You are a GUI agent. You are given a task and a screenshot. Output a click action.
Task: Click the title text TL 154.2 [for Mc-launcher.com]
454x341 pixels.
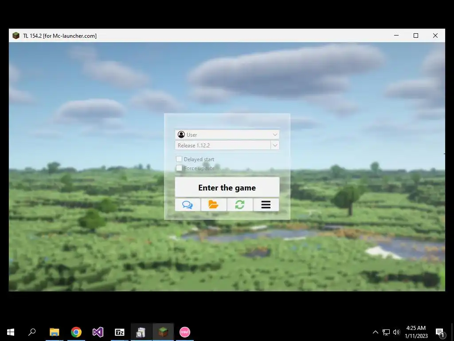point(60,36)
